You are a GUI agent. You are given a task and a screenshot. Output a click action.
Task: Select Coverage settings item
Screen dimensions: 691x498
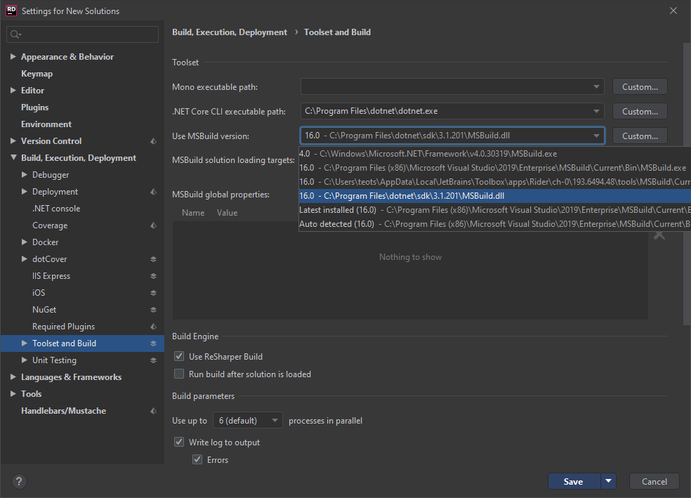click(x=50, y=225)
